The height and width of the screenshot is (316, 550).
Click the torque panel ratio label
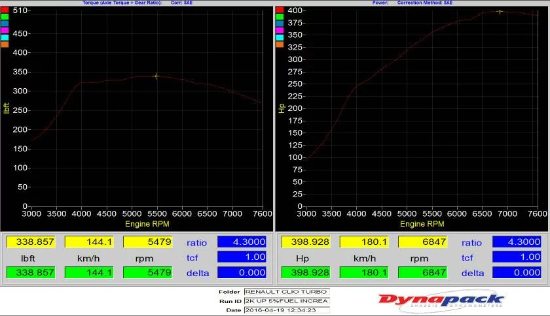pos(196,242)
